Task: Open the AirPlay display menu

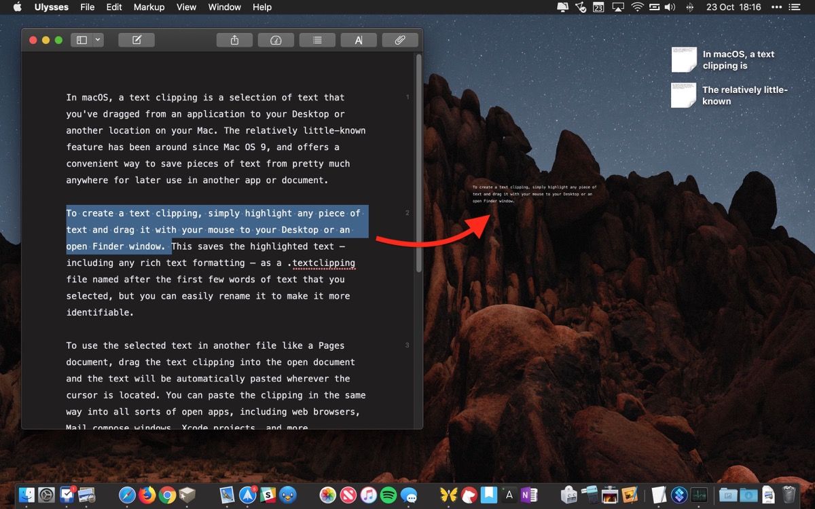Action: point(617,7)
